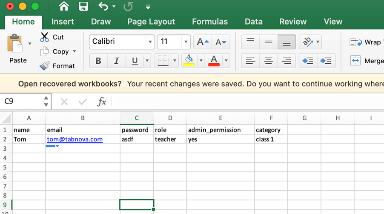The image size is (384, 214).
Task: Apply red font color A
Action: click(x=214, y=61)
